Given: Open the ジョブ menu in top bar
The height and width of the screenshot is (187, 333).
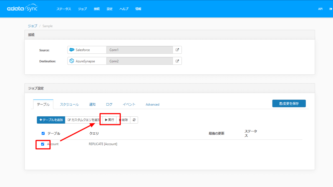Looking at the screenshot, I should 82,9.
